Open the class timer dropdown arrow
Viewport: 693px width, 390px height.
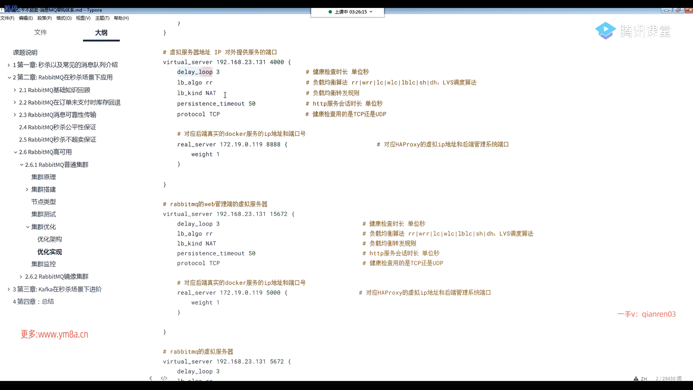click(371, 12)
